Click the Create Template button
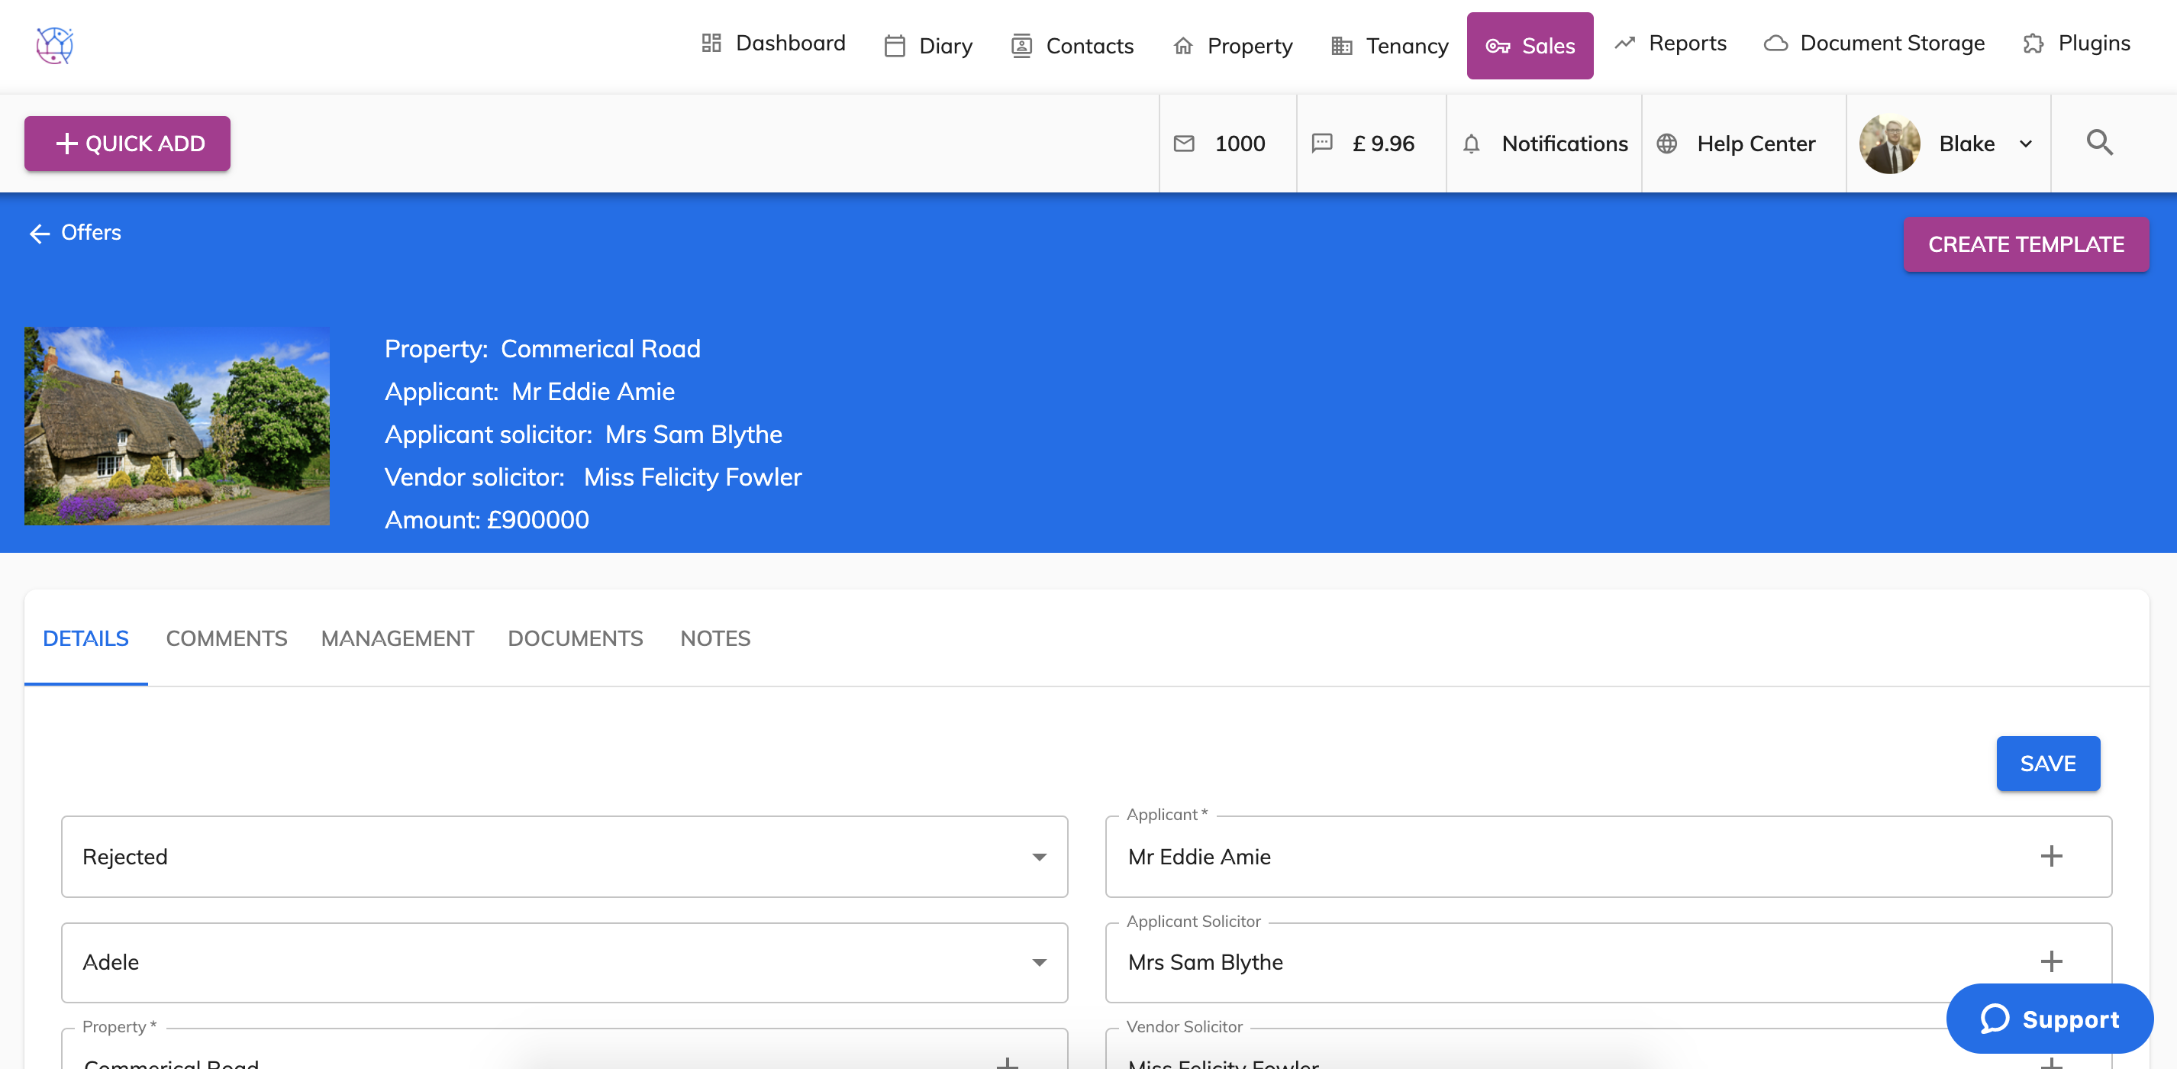Image resolution: width=2177 pixels, height=1069 pixels. [2026, 244]
